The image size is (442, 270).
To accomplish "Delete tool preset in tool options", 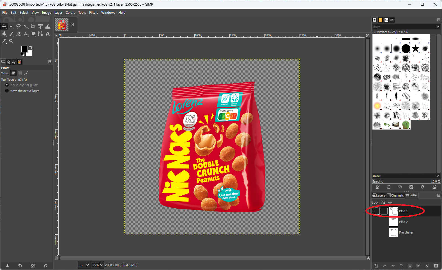I will 33,266.
